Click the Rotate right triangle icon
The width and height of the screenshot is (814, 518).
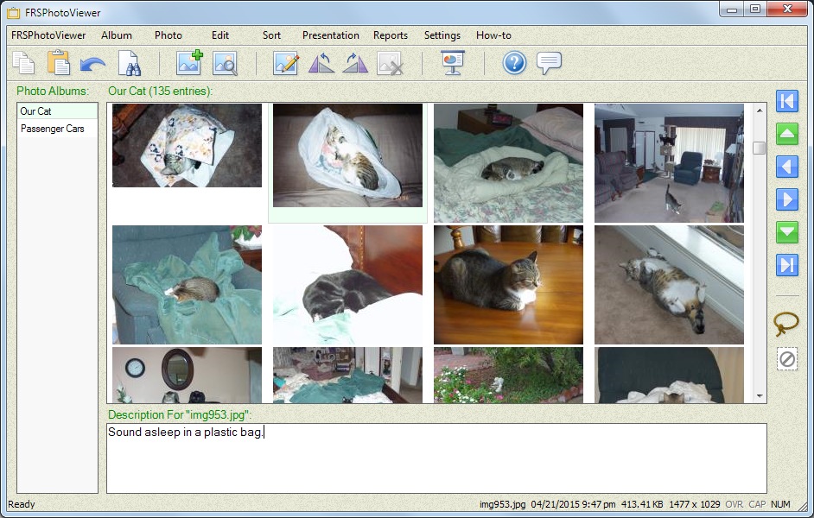[x=355, y=63]
